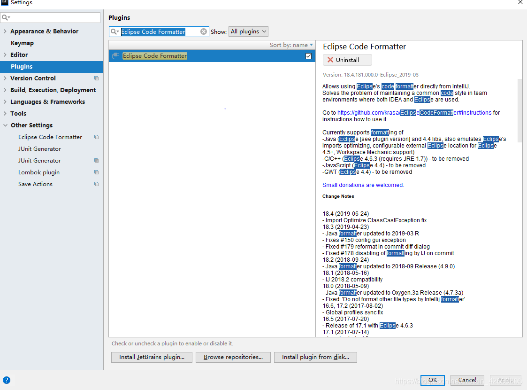Click 'Fixes #150 config gui exception' line
Viewport: 527px width, 390px height.
click(364, 240)
